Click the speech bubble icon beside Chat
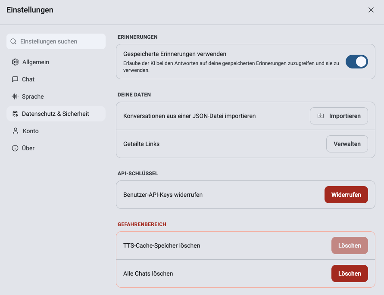 tap(15, 79)
